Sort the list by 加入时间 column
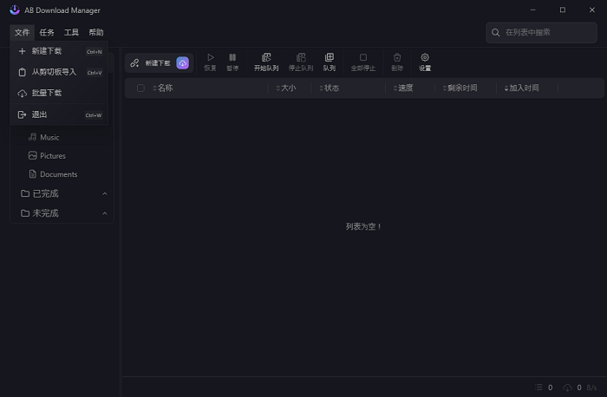 pos(521,88)
